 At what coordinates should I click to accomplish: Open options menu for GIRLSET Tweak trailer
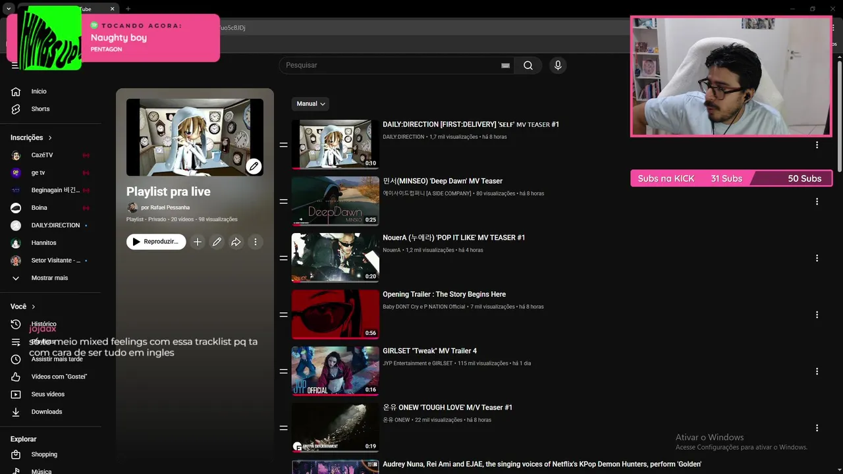pyautogui.click(x=817, y=371)
